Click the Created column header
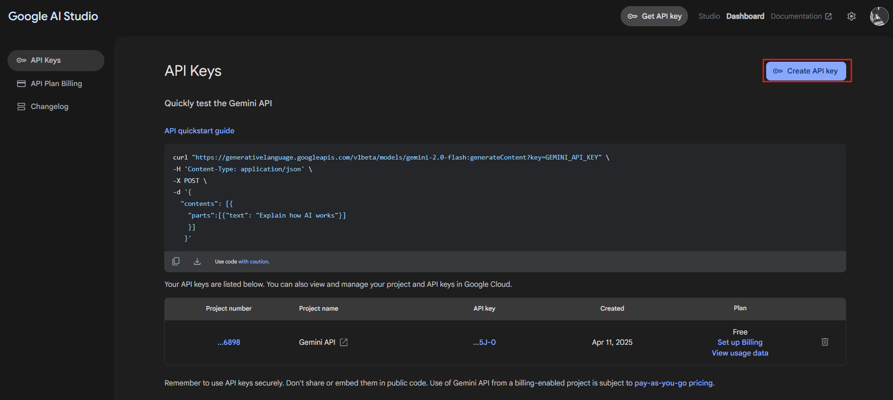The width and height of the screenshot is (893, 400). 612,308
